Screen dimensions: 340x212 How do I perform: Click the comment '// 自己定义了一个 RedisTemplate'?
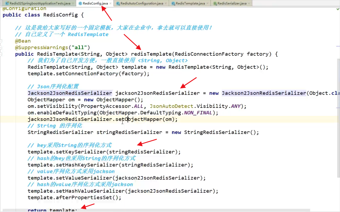tap(62, 34)
